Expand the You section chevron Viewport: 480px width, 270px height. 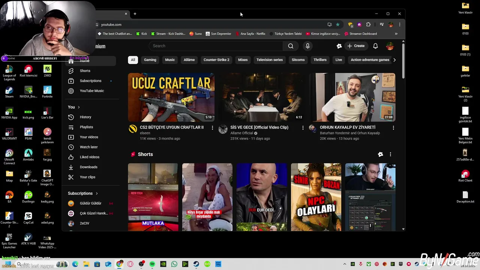tap(79, 107)
